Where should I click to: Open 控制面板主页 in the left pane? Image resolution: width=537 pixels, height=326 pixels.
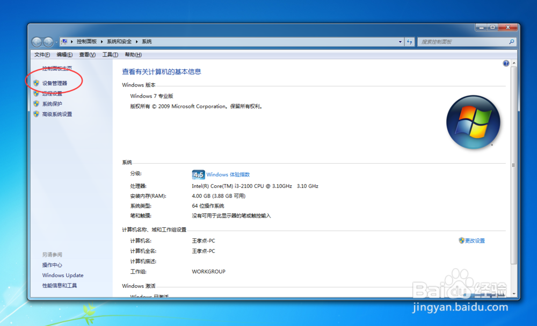tap(57, 68)
